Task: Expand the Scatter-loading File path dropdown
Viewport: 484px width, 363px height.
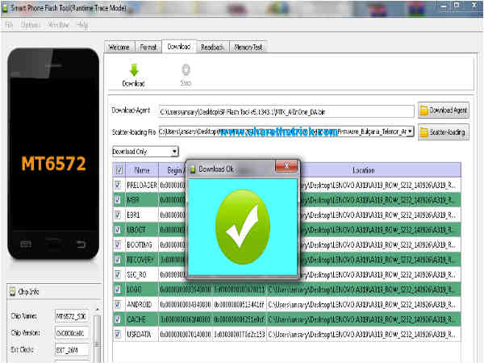Action: point(410,131)
